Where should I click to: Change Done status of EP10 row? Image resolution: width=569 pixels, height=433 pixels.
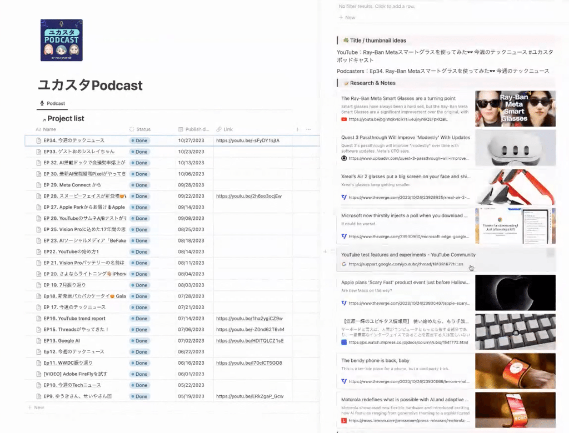tap(139, 385)
